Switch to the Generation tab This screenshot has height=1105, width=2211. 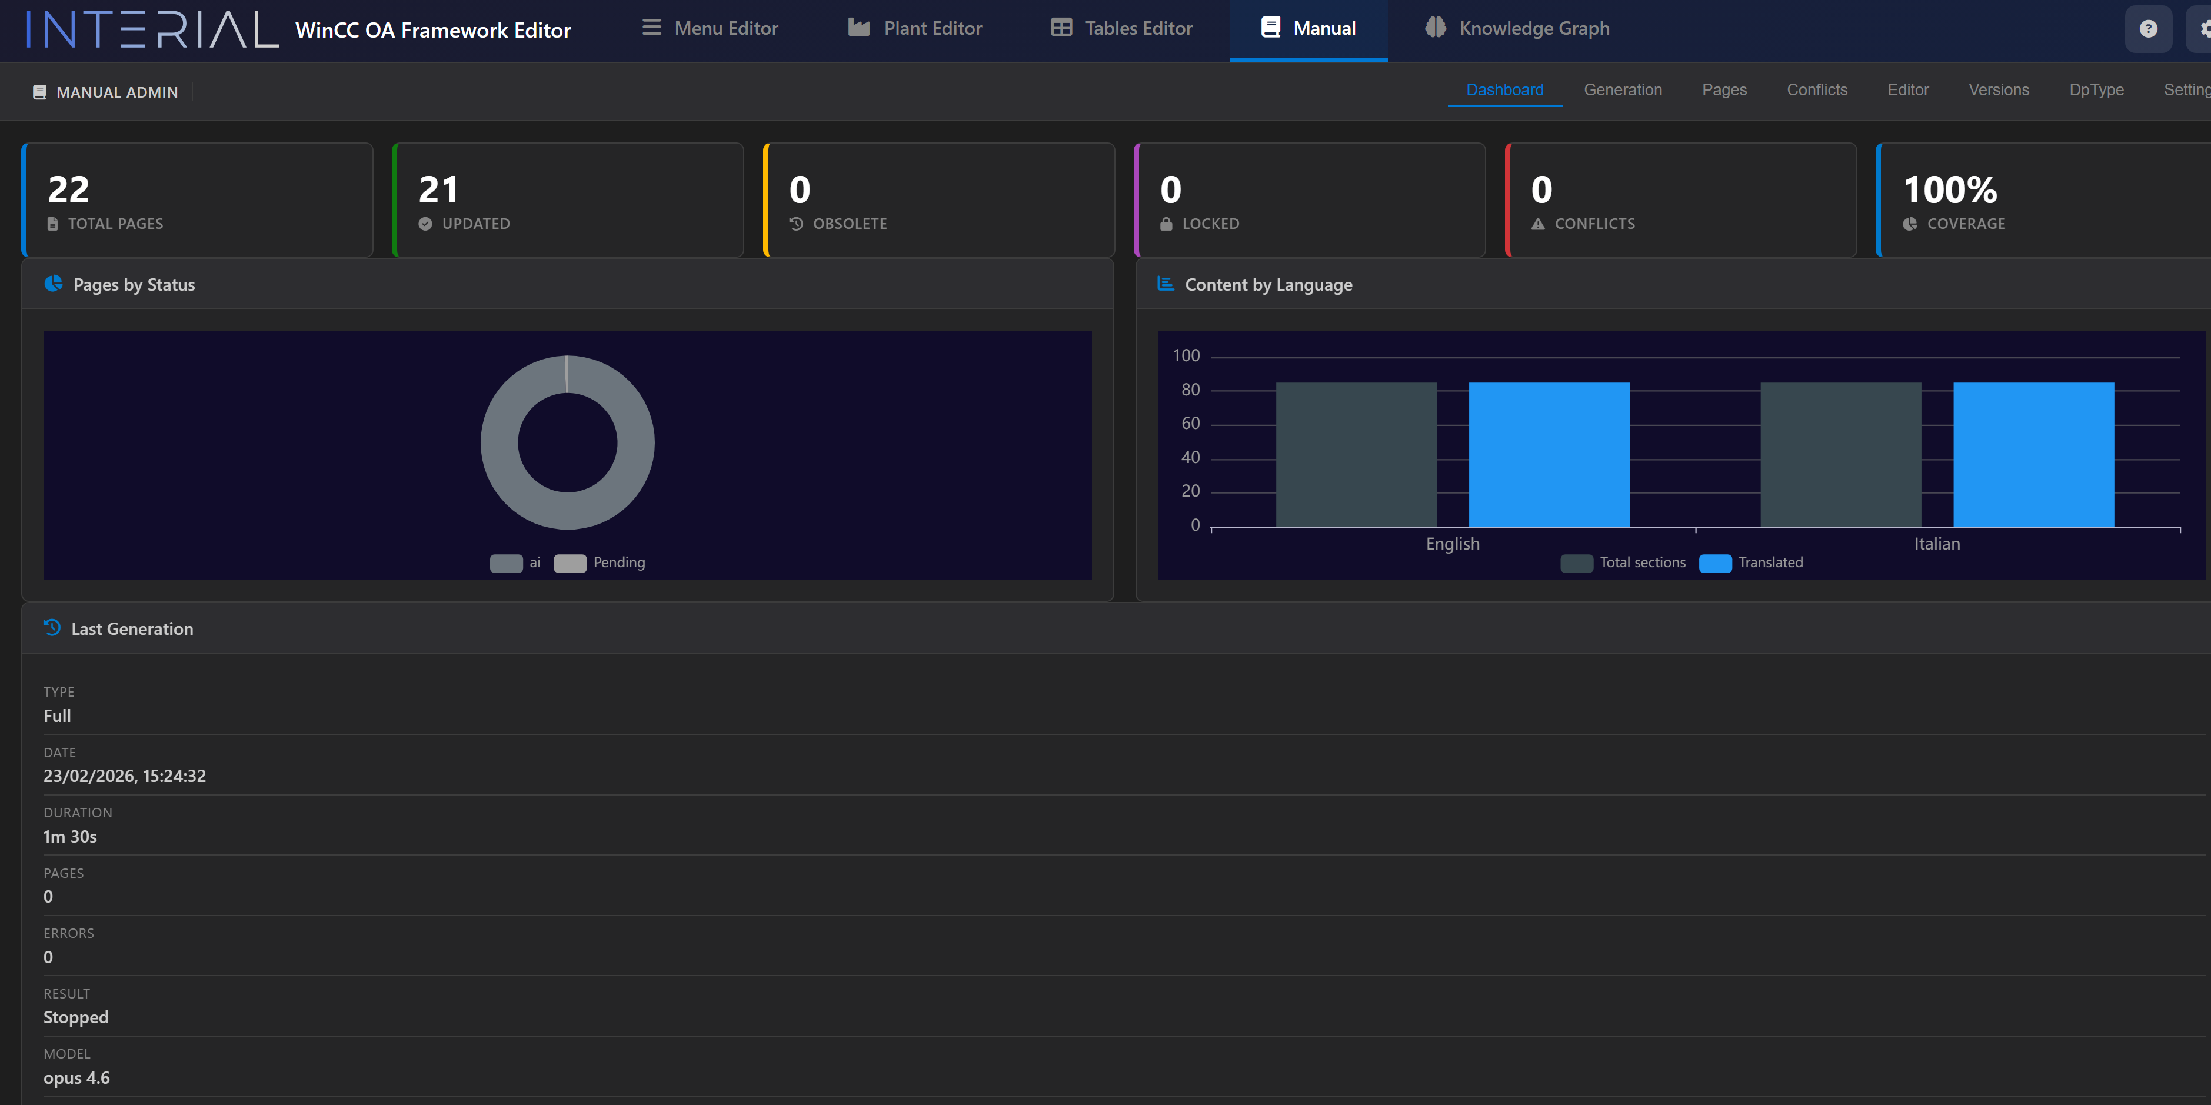pos(1623,89)
